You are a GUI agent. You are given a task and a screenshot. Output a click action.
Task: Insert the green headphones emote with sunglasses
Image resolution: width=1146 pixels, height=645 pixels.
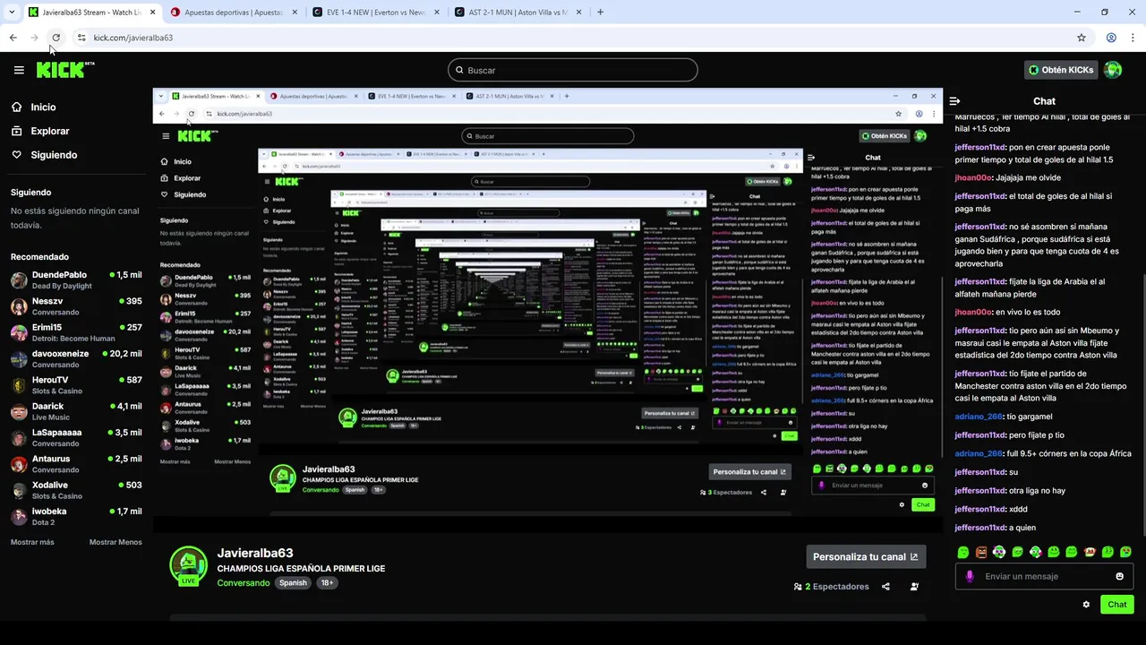pyautogui.click(x=999, y=552)
